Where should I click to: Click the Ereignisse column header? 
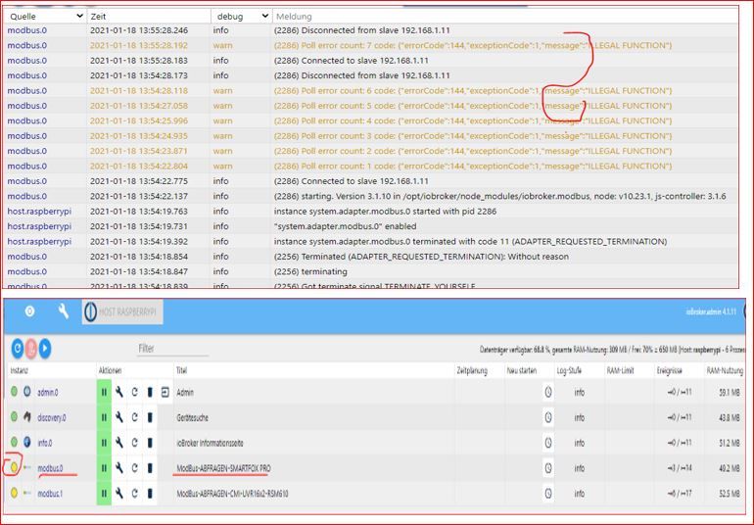click(670, 370)
